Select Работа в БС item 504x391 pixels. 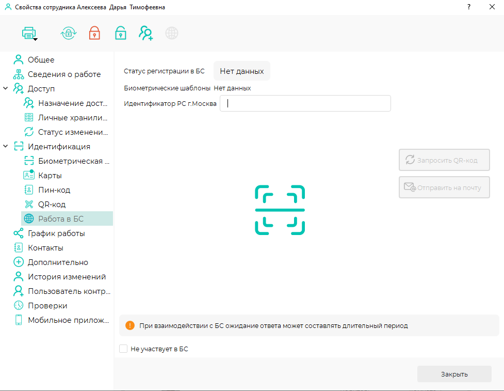tap(67, 218)
